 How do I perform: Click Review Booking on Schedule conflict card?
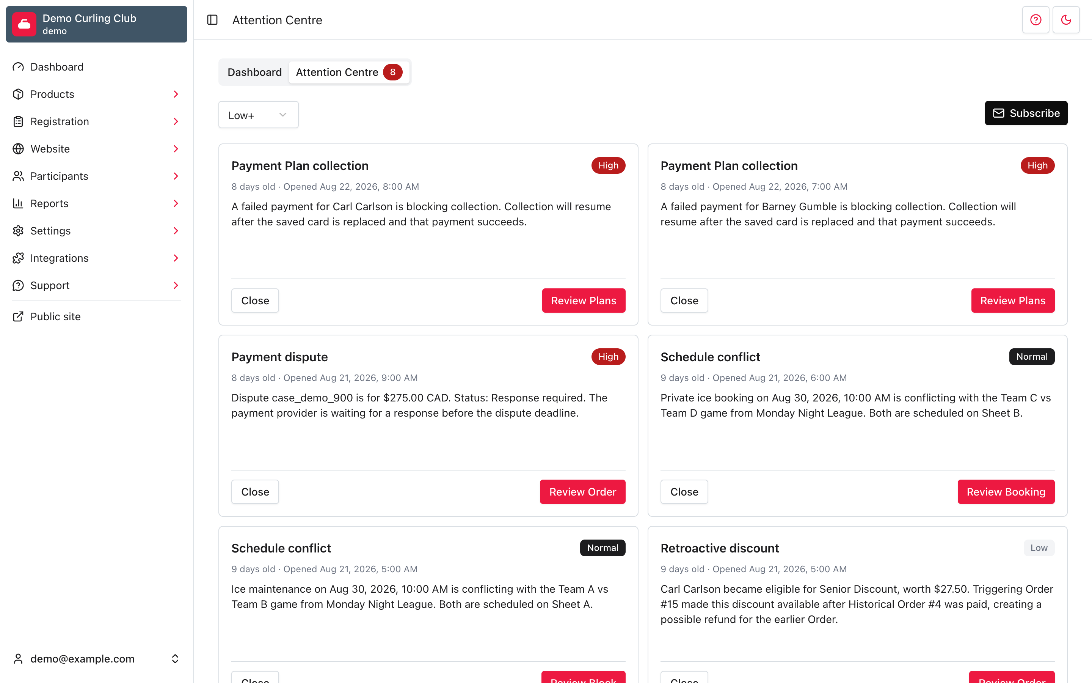pos(1006,492)
